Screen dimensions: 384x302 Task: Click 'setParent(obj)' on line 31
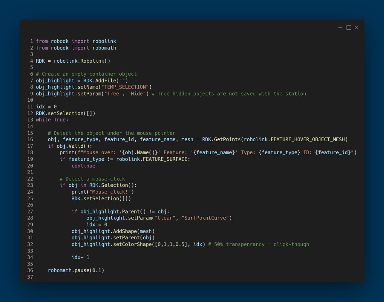point(134,238)
